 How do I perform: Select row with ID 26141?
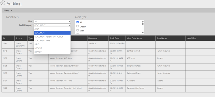tap(108, 44)
